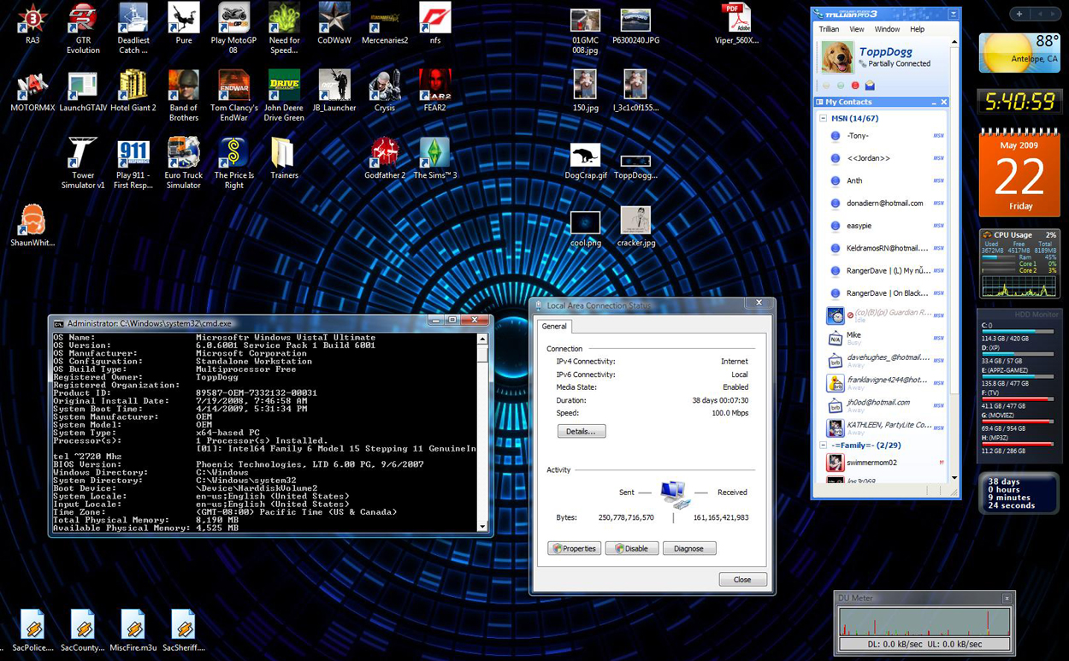Select the General tab in connection status
The width and height of the screenshot is (1069, 661).
[554, 327]
